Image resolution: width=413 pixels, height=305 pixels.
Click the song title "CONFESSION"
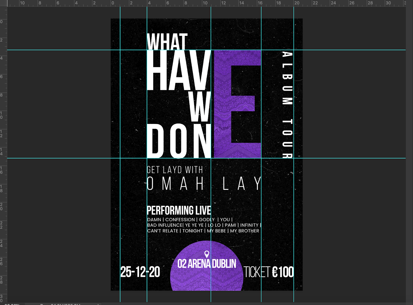click(180, 220)
